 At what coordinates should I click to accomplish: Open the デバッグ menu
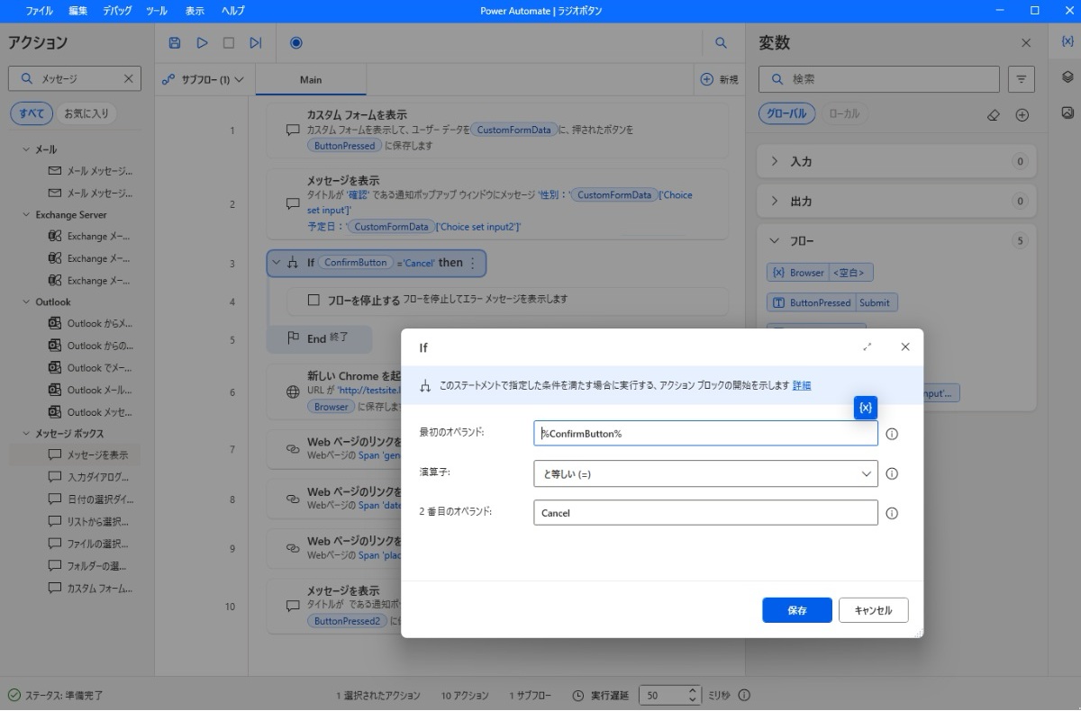[117, 11]
